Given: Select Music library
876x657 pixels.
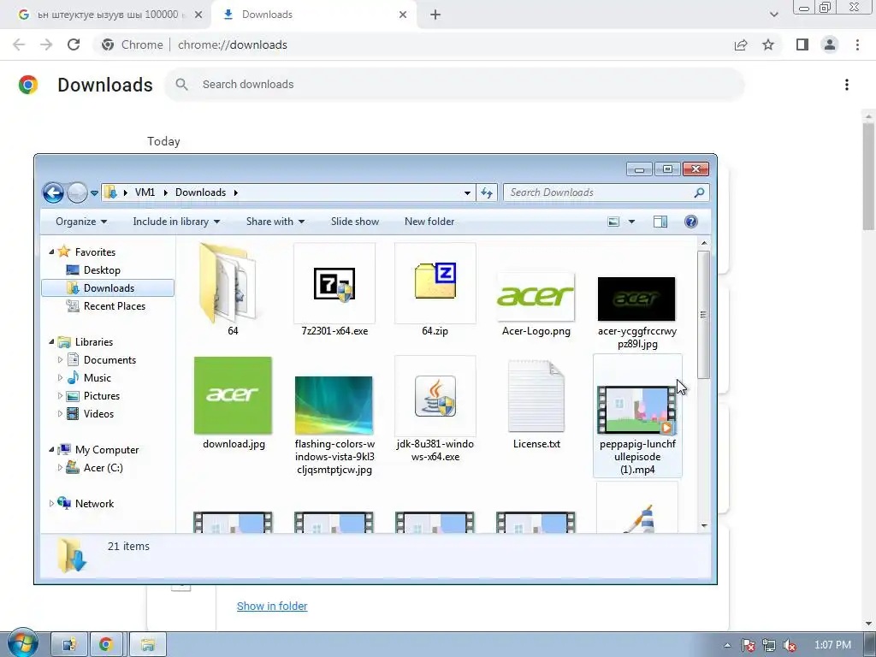Looking at the screenshot, I should [x=97, y=377].
